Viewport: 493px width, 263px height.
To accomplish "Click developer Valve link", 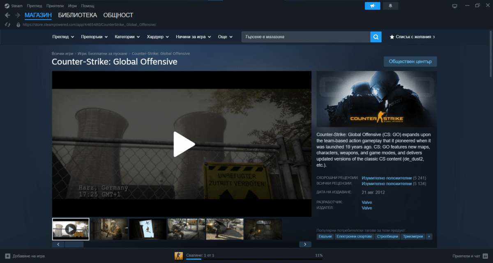I will [x=367, y=202].
